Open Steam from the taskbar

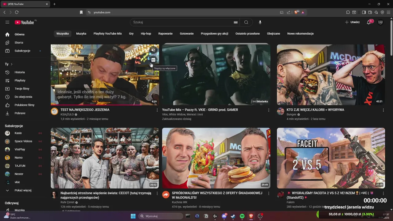[x=233, y=216]
